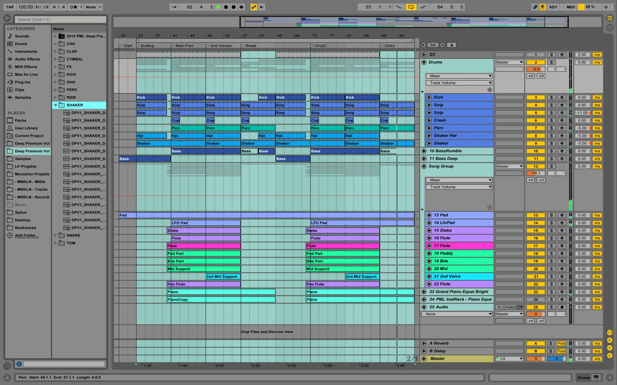Toggle the Metronome button

tap(74, 7)
